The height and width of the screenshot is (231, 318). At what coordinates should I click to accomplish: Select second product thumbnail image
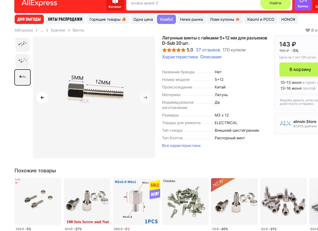click(x=23, y=61)
